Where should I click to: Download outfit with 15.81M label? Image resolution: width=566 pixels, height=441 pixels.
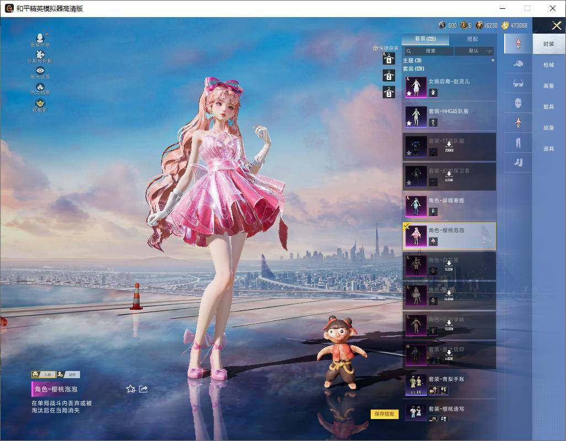[449, 325]
